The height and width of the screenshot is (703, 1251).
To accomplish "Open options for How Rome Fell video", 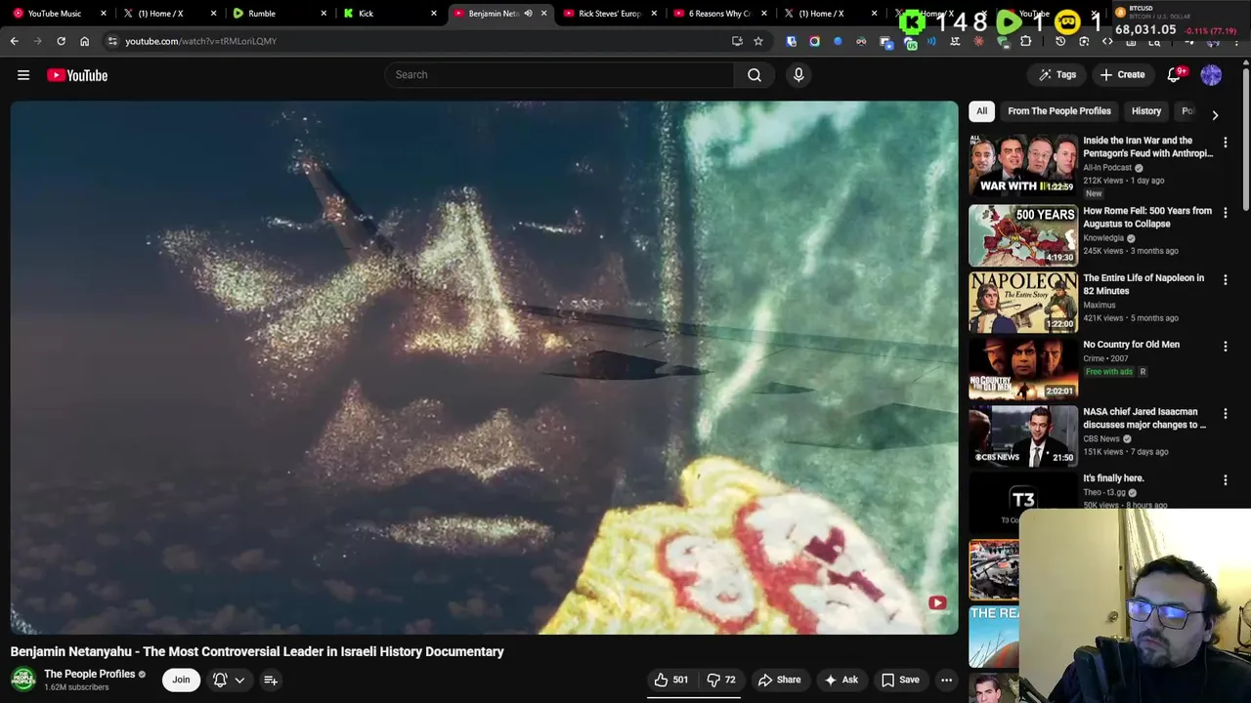I will (x=1225, y=212).
